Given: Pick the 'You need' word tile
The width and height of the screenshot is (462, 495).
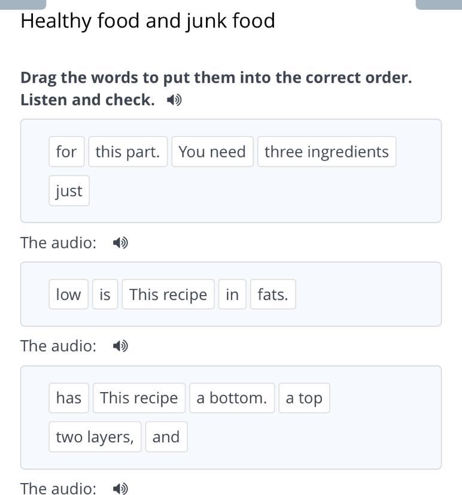Looking at the screenshot, I should 212,152.
